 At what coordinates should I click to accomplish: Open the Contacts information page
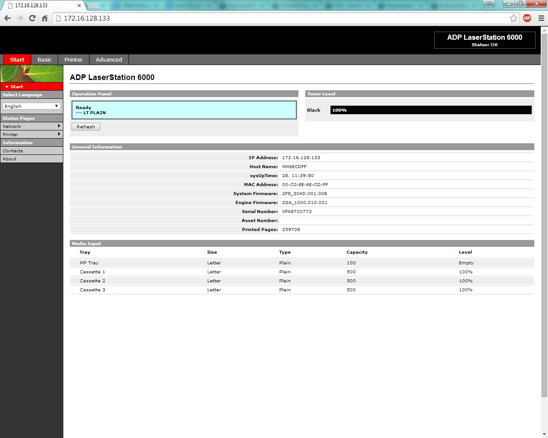(x=32, y=151)
